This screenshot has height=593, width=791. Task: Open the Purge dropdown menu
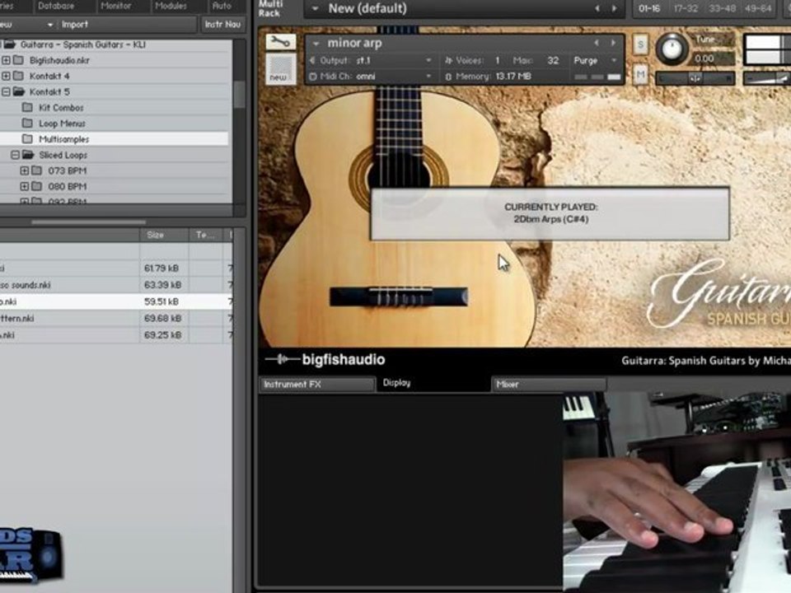595,60
